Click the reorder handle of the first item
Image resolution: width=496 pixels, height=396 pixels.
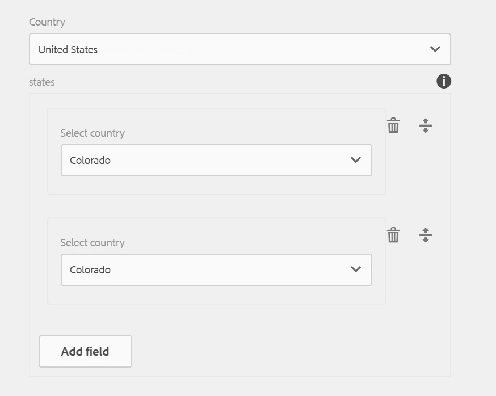[x=426, y=125]
